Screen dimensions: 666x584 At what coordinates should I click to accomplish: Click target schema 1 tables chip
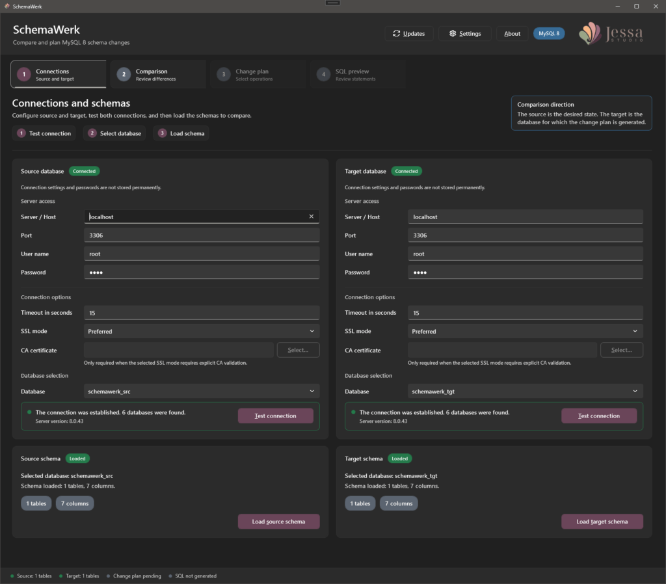click(x=360, y=503)
